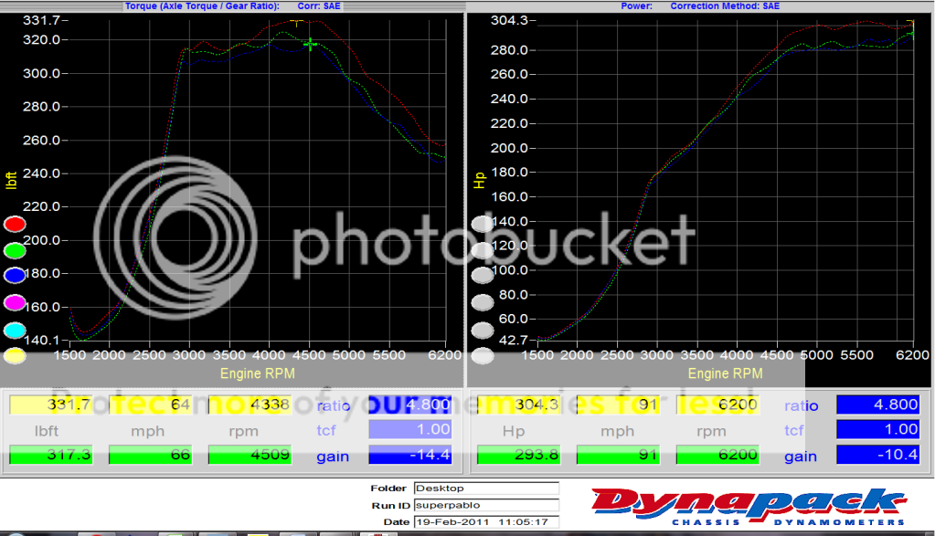Select the cyan run color circle
Screen dimensions: 935x536
tap(16, 330)
